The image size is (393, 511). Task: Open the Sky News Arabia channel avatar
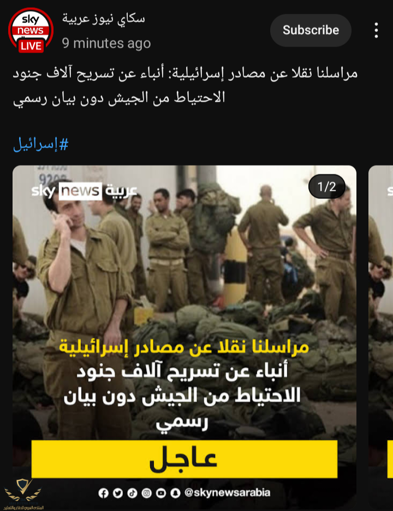coord(31,30)
